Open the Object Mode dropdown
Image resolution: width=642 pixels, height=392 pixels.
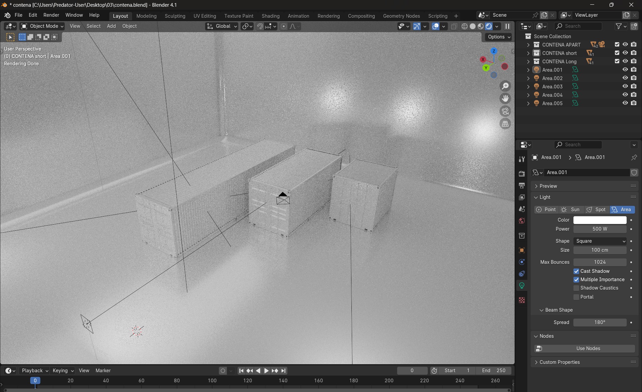[x=42, y=26]
